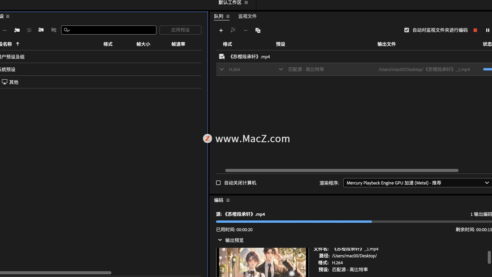Click the 匹配源 - 高比特率 preset link

(306, 70)
